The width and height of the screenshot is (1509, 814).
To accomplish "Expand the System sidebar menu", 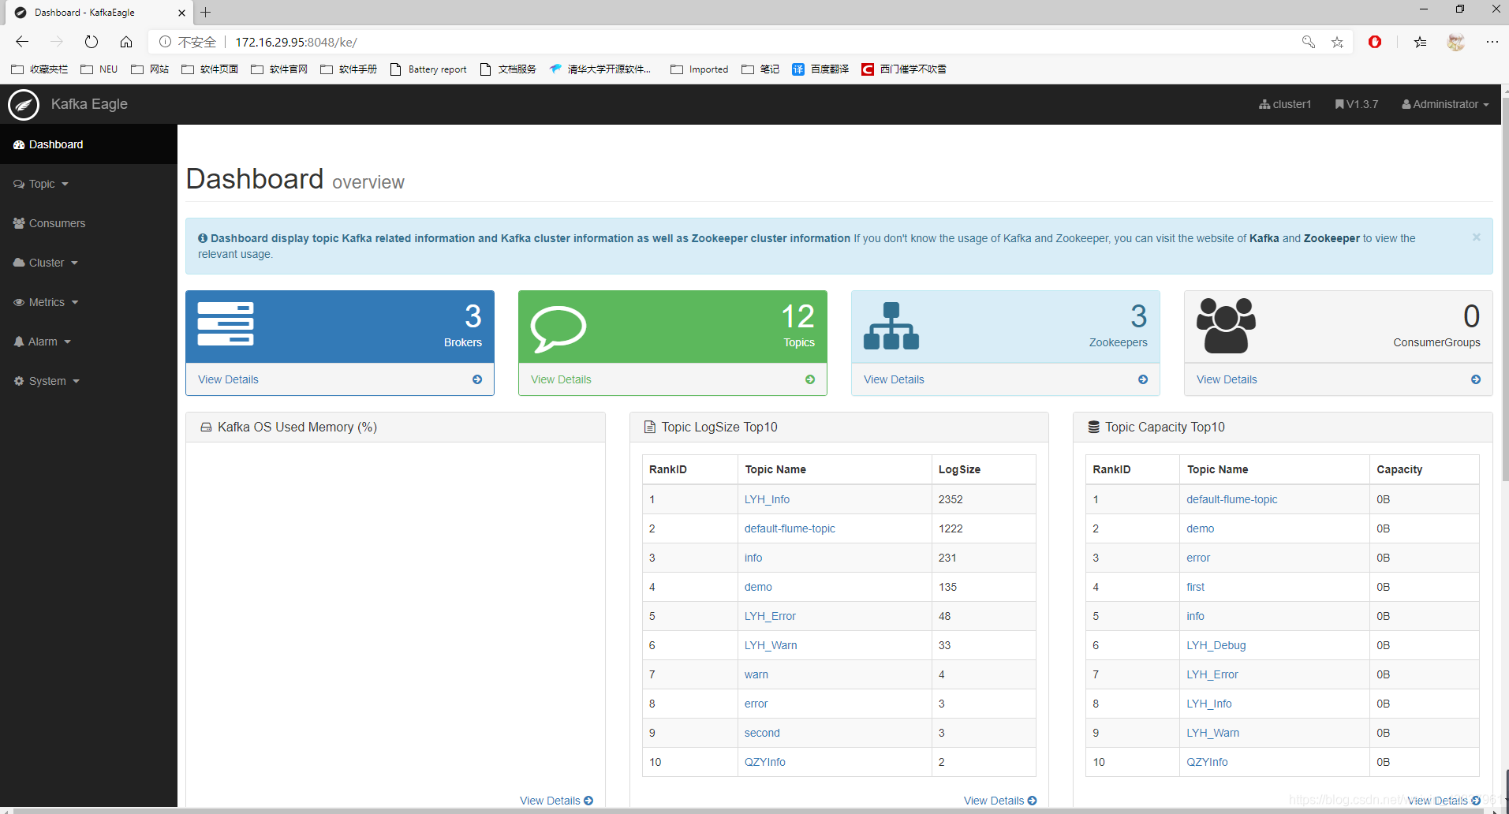I will 47,381.
